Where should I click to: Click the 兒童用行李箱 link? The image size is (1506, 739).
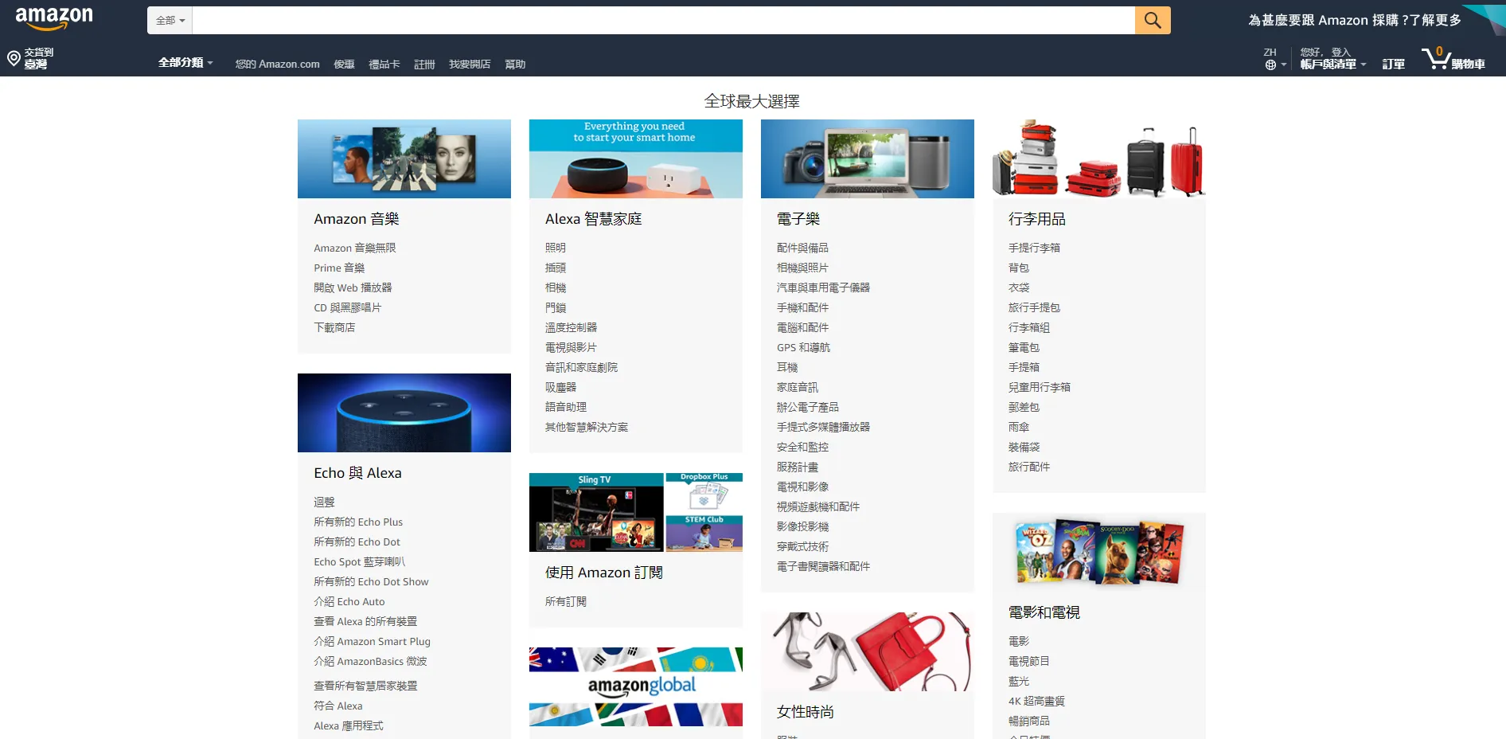coord(1040,388)
